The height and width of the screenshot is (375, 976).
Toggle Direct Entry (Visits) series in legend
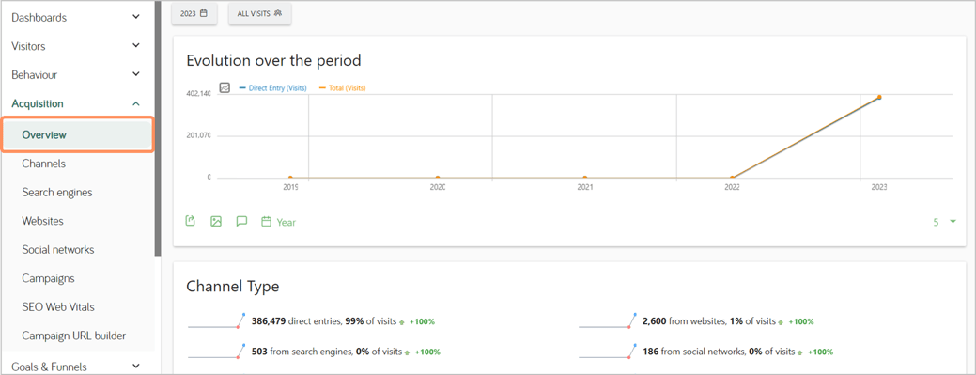pyautogui.click(x=272, y=88)
